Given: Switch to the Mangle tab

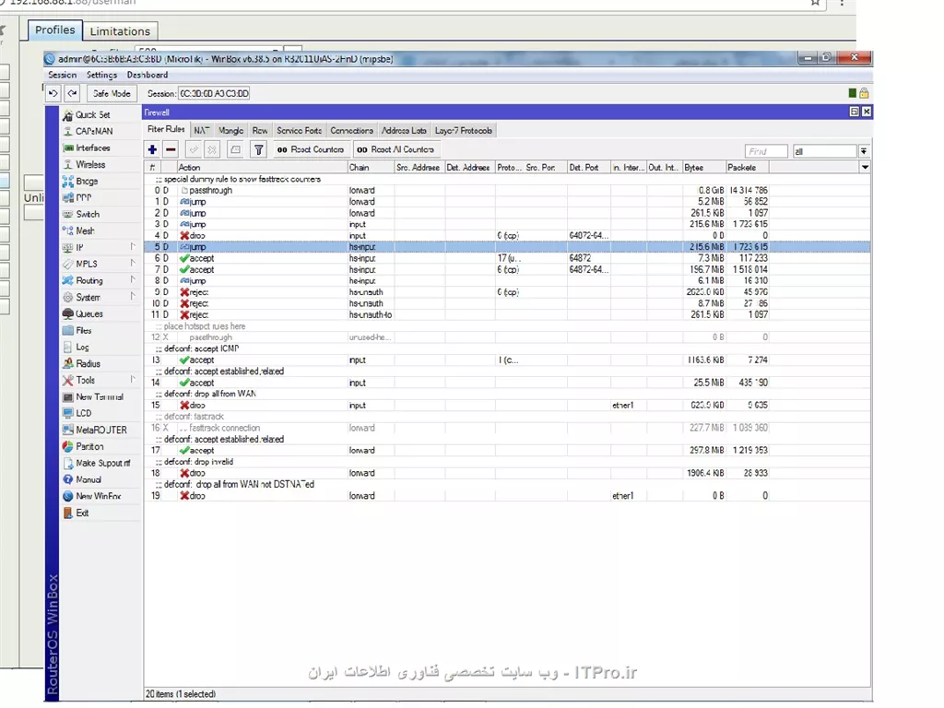Looking at the screenshot, I should (231, 131).
